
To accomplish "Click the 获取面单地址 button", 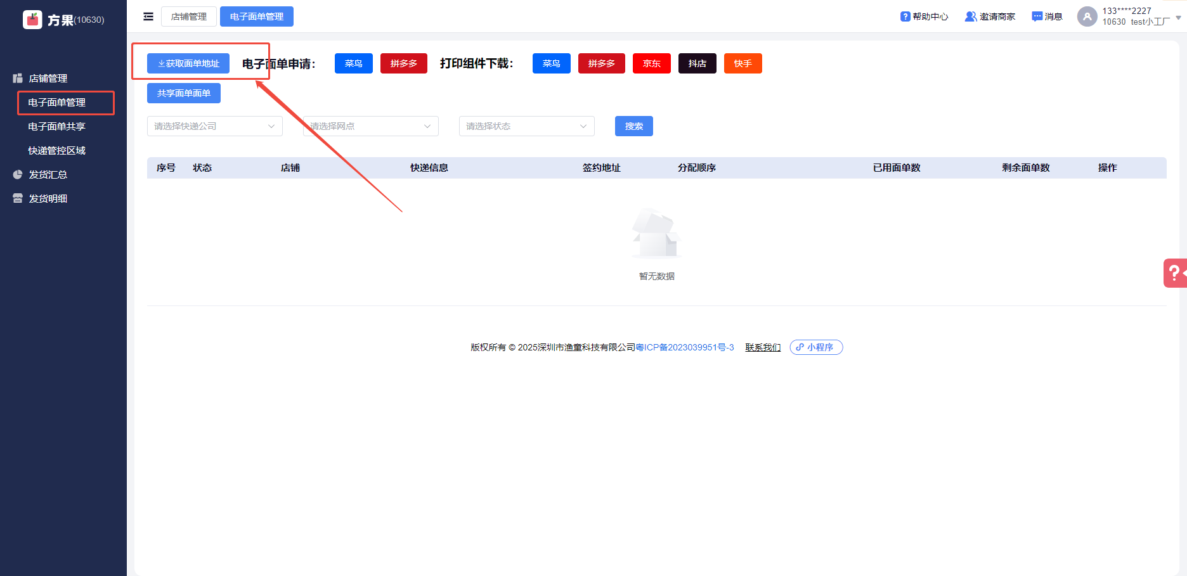I will click(188, 63).
